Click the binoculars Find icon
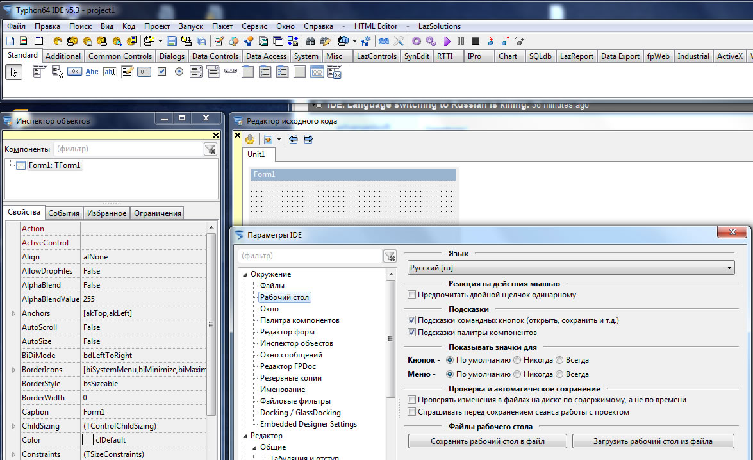Screen dimensions: 753x460 pyautogui.click(x=311, y=41)
